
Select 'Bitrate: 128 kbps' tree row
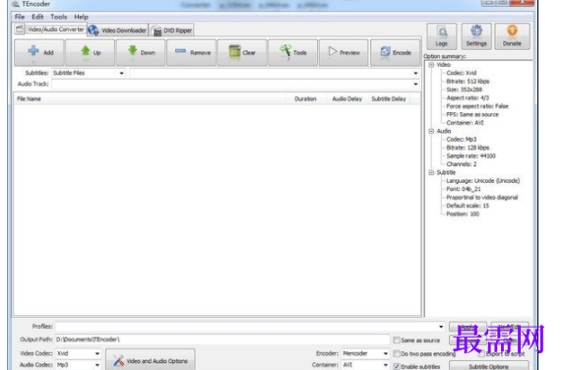(468, 148)
